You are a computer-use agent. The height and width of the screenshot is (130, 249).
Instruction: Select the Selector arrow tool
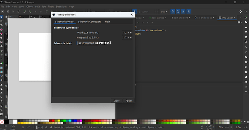[x=1, y=17]
